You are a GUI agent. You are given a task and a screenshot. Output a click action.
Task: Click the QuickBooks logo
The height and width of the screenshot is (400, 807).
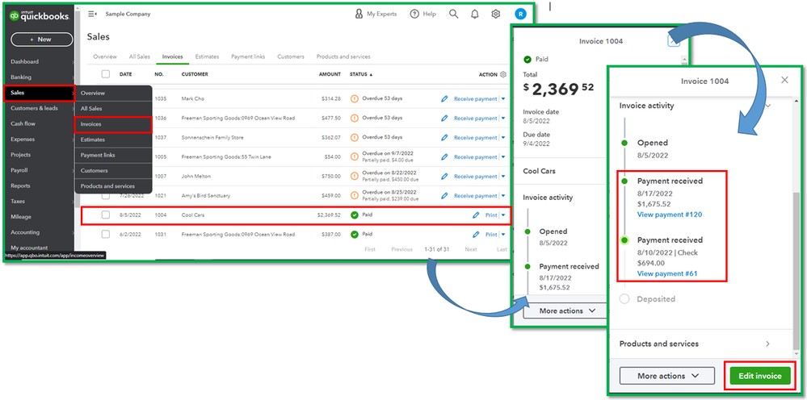39,16
